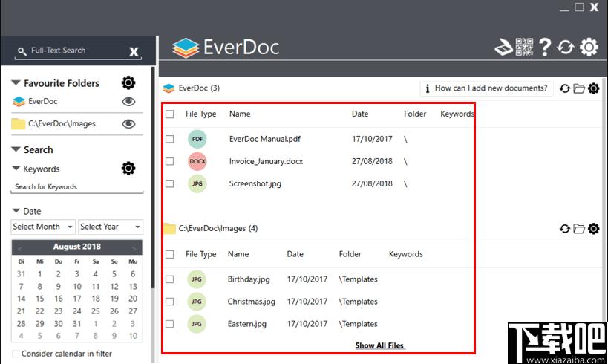Screen dimensions: 608x364
Task: Open help via question mark icon
Action: (x=545, y=48)
